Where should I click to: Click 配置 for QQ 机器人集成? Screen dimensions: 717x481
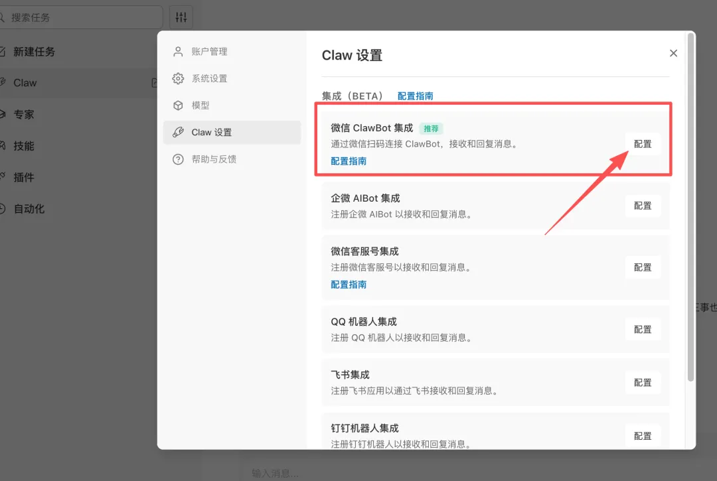pos(643,329)
